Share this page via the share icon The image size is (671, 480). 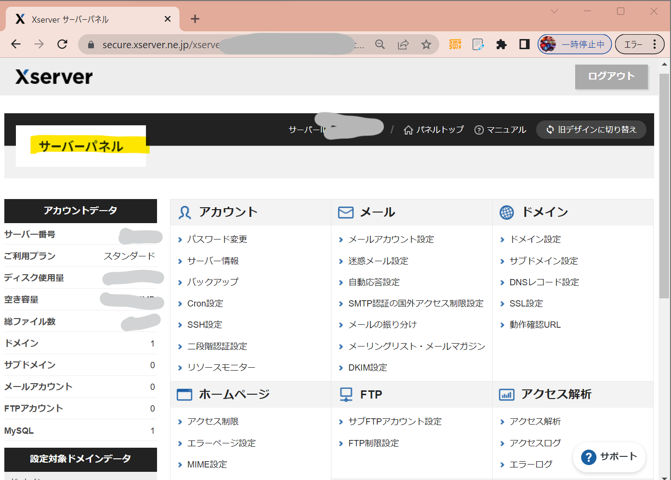pyautogui.click(x=403, y=44)
